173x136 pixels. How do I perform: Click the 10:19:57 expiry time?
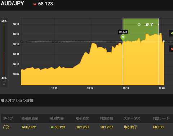tap(107, 127)
